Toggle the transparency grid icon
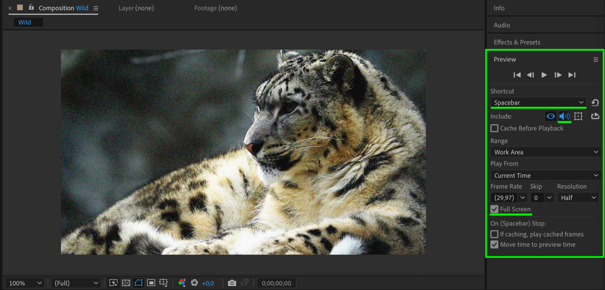 (x=126, y=283)
